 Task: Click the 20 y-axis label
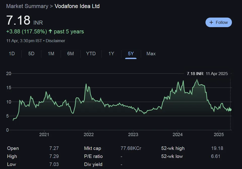point(9,74)
